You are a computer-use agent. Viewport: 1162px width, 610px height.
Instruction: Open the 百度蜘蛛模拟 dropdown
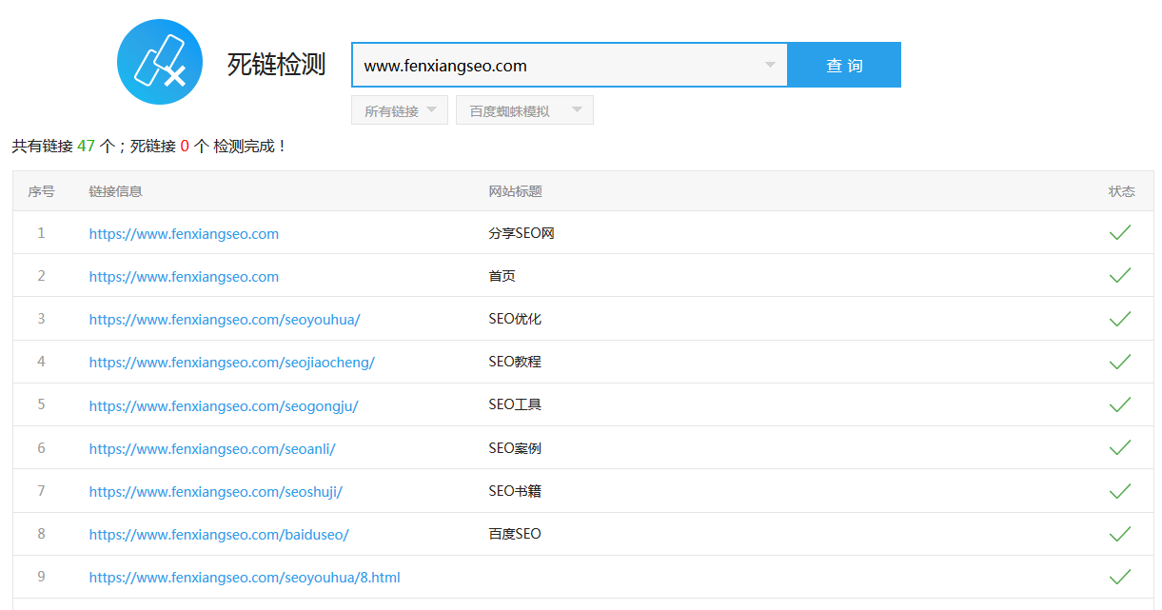524,109
